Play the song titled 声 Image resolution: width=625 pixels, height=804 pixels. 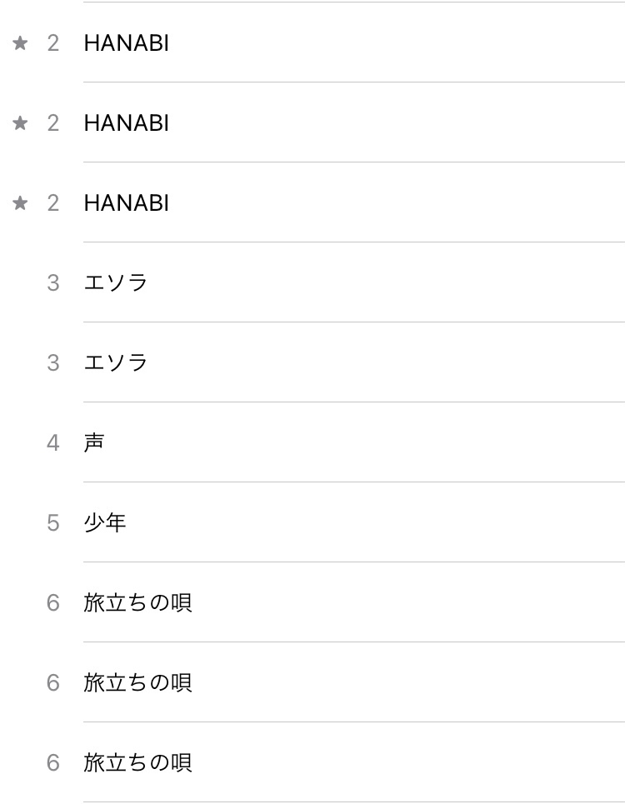[x=94, y=442]
